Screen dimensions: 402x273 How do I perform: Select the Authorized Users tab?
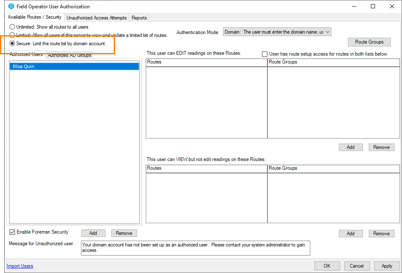point(26,55)
